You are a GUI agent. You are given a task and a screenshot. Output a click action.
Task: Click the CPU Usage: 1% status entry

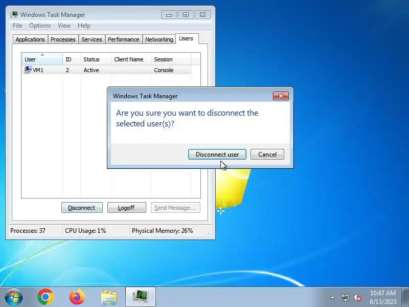pos(85,231)
